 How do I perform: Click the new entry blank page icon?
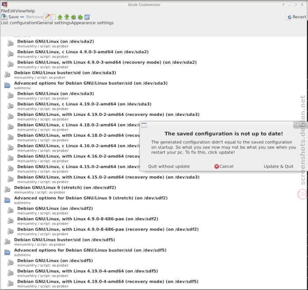pos(53,17)
